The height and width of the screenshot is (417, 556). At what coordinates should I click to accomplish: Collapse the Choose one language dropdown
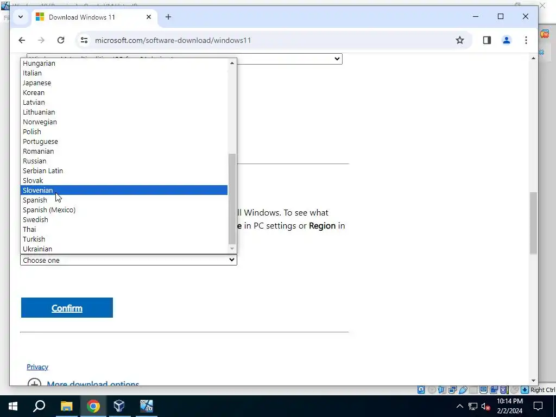click(x=128, y=260)
